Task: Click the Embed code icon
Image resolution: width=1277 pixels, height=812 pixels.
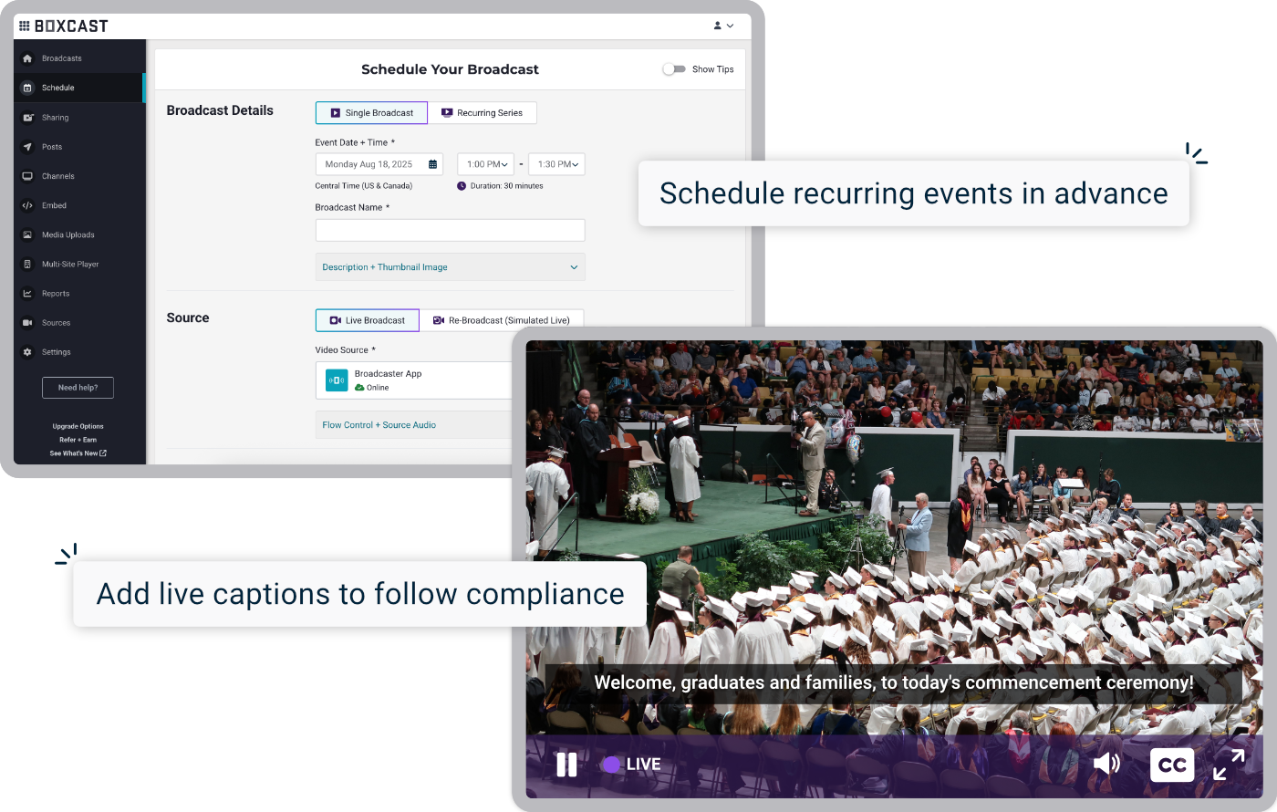Action: (x=27, y=205)
